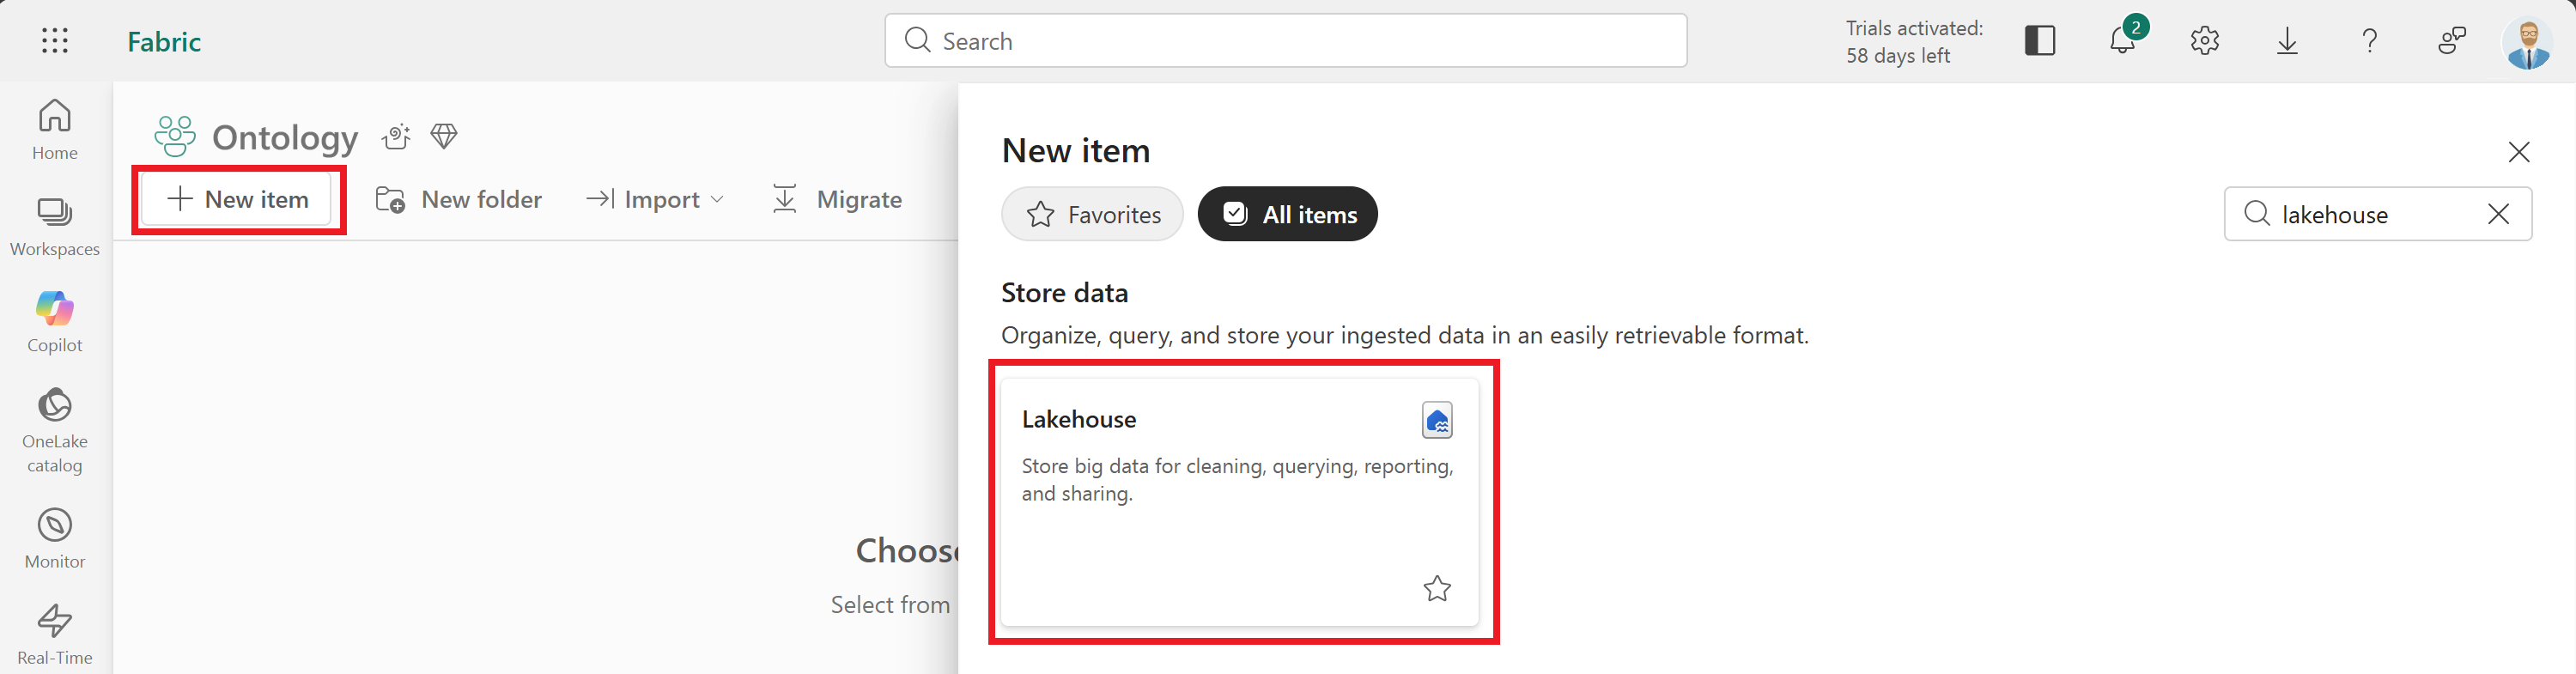The height and width of the screenshot is (674, 2576).
Task: Go to Home in the sidebar
Action: pyautogui.click(x=55, y=129)
